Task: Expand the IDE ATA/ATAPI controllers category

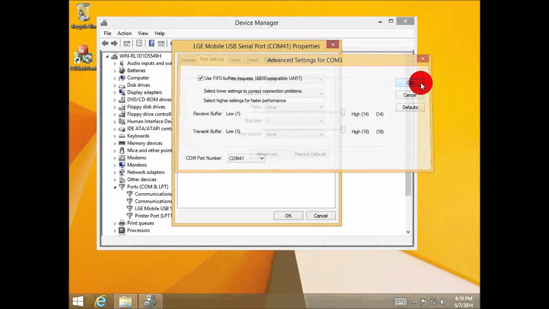Action: pos(115,129)
